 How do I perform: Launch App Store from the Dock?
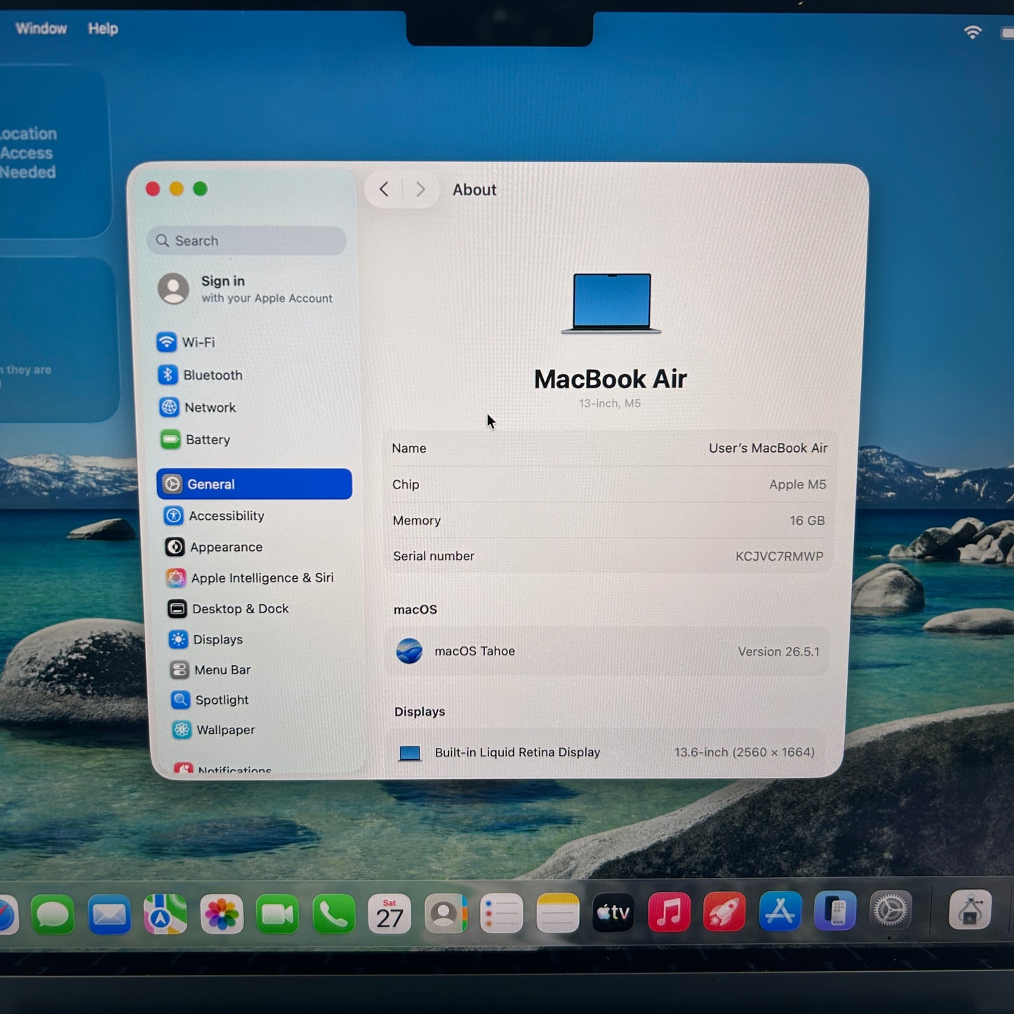point(780,912)
